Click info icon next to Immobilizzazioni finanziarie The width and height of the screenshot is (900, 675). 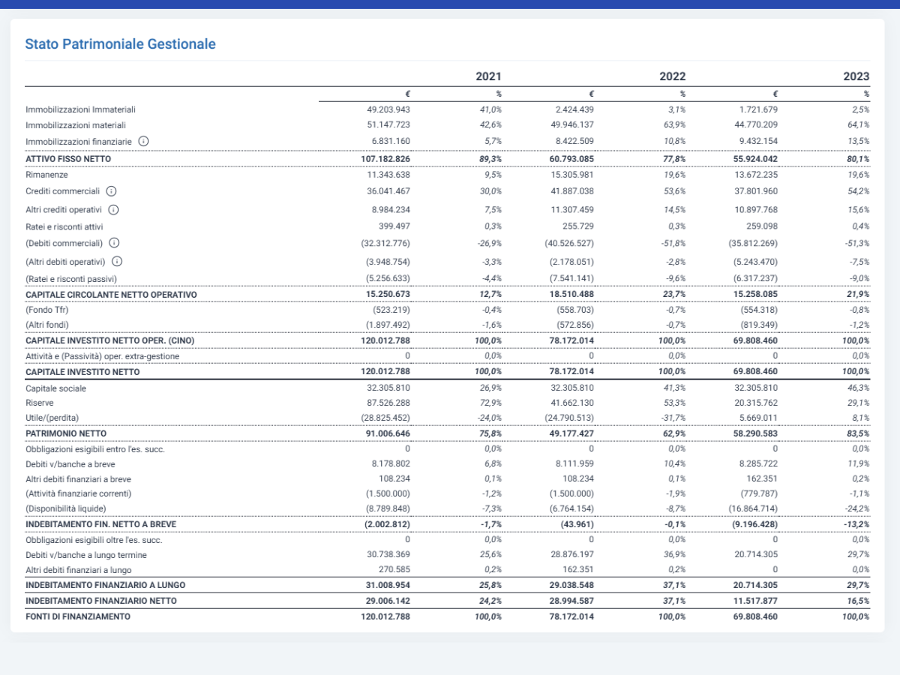(x=143, y=141)
